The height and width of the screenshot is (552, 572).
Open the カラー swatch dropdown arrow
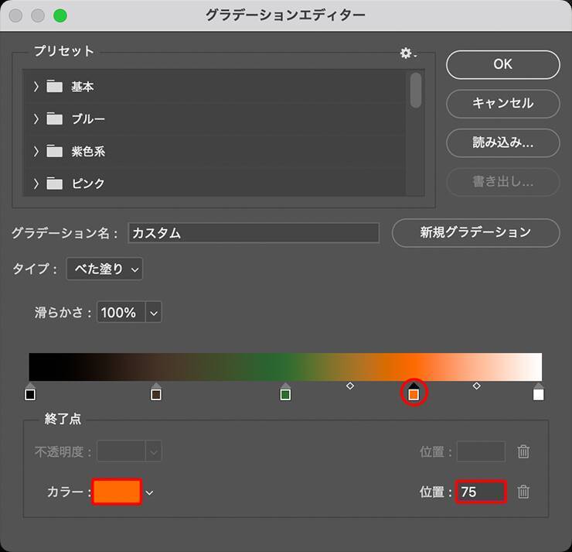click(149, 492)
